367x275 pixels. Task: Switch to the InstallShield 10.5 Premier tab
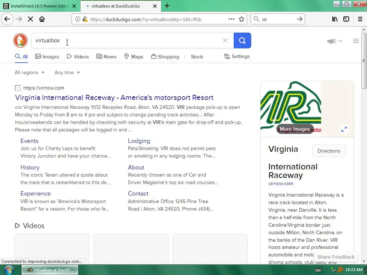[40, 6]
